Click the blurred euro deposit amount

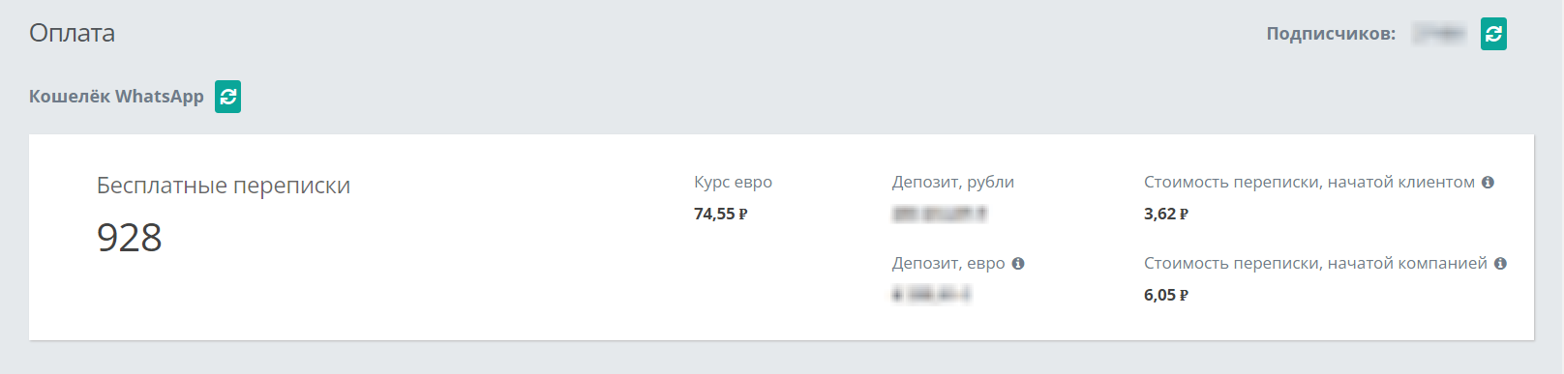(931, 295)
